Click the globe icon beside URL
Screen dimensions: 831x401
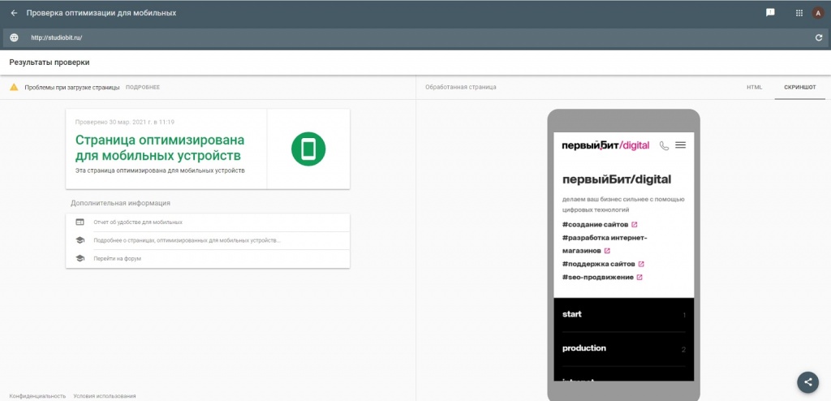(14, 37)
